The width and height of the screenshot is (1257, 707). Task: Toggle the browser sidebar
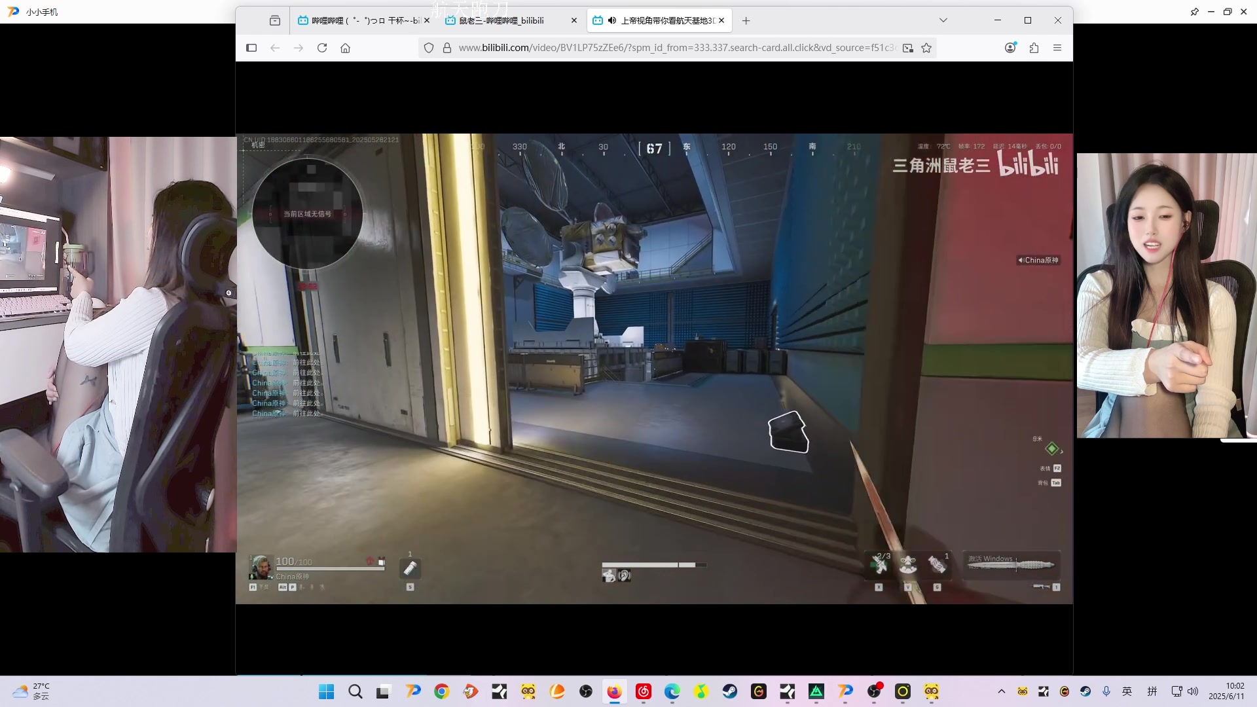tap(251, 48)
